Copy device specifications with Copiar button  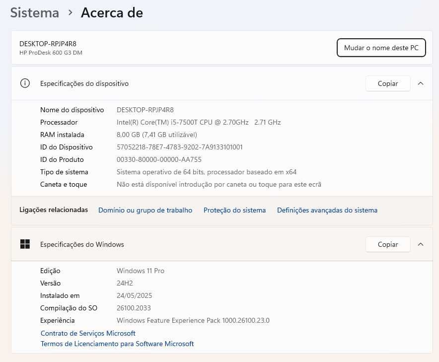[388, 83]
